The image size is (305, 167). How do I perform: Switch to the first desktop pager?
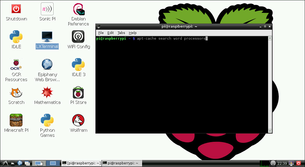[x=39, y=163]
